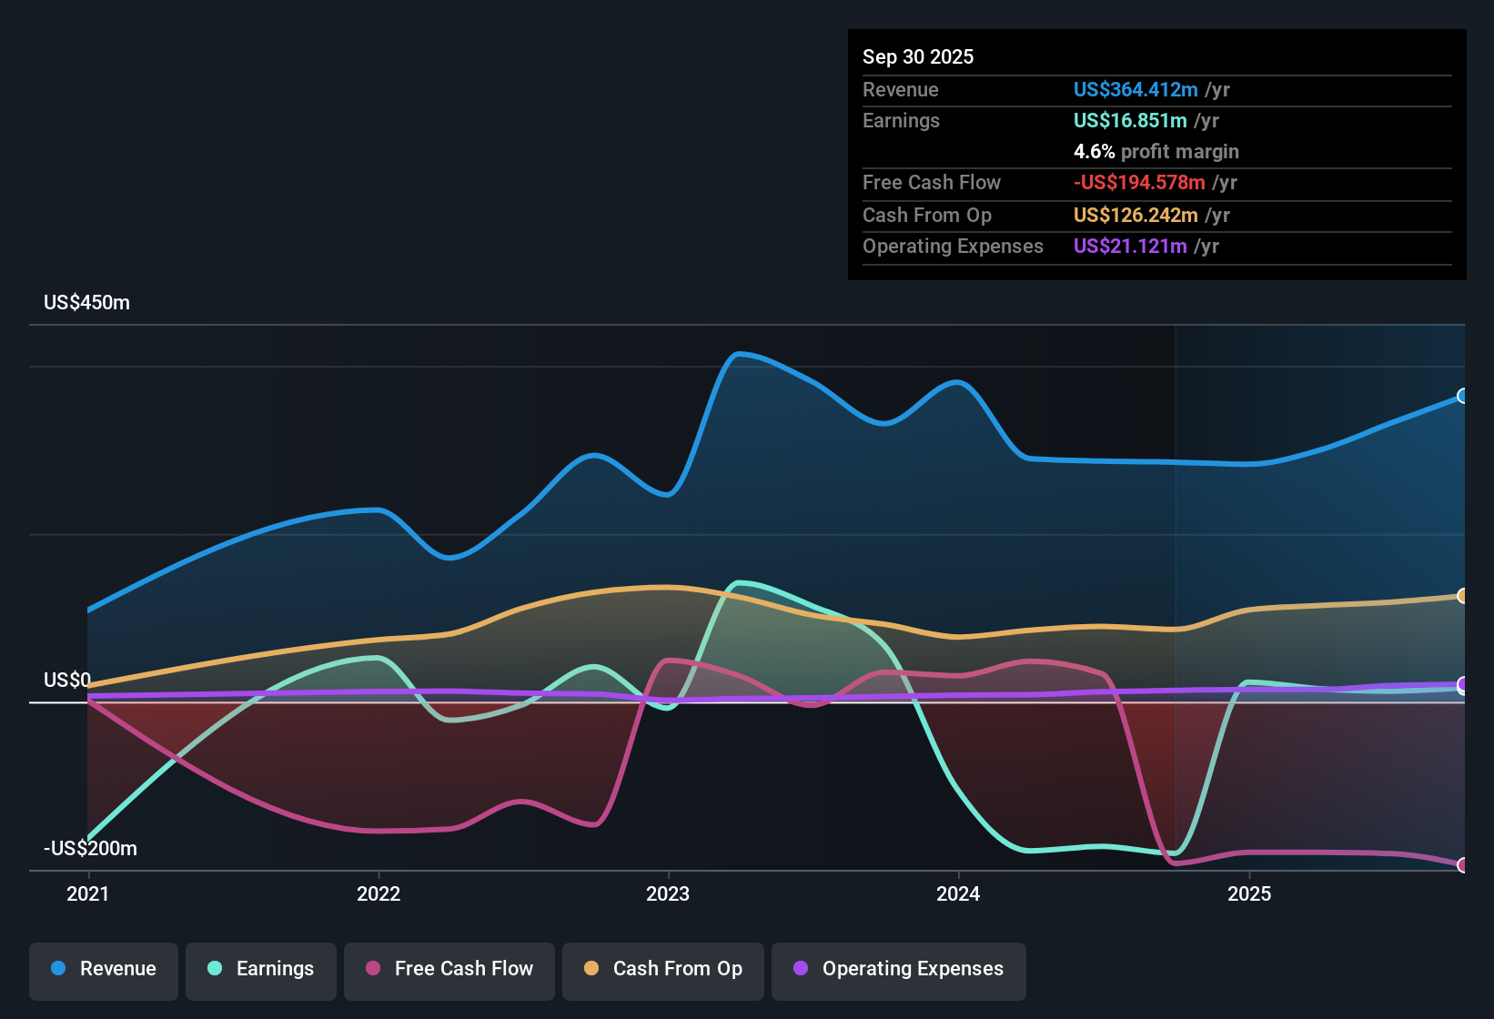
Task: Toggle the Earnings series legend button
Action: click(261, 970)
